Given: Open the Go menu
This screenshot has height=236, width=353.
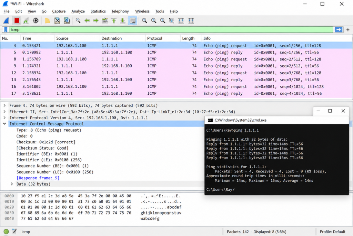Looking at the screenshot, I should (x=44, y=11).
